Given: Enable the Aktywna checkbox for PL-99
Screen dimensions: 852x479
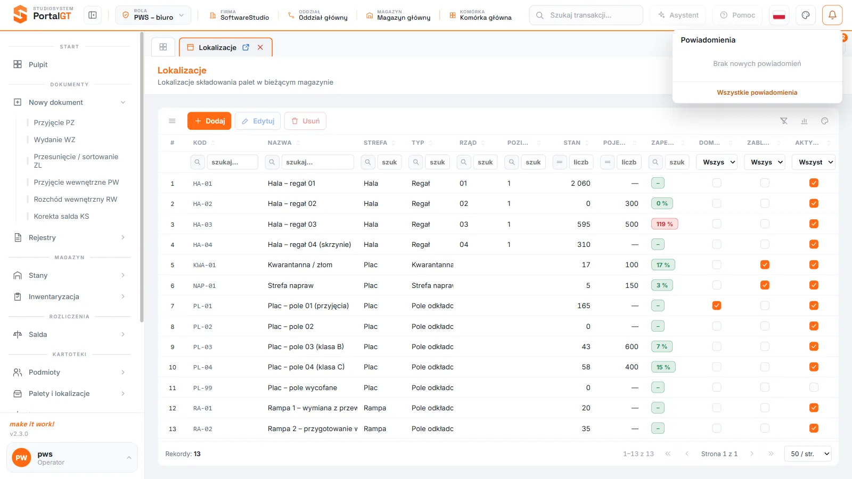Looking at the screenshot, I should [x=814, y=387].
